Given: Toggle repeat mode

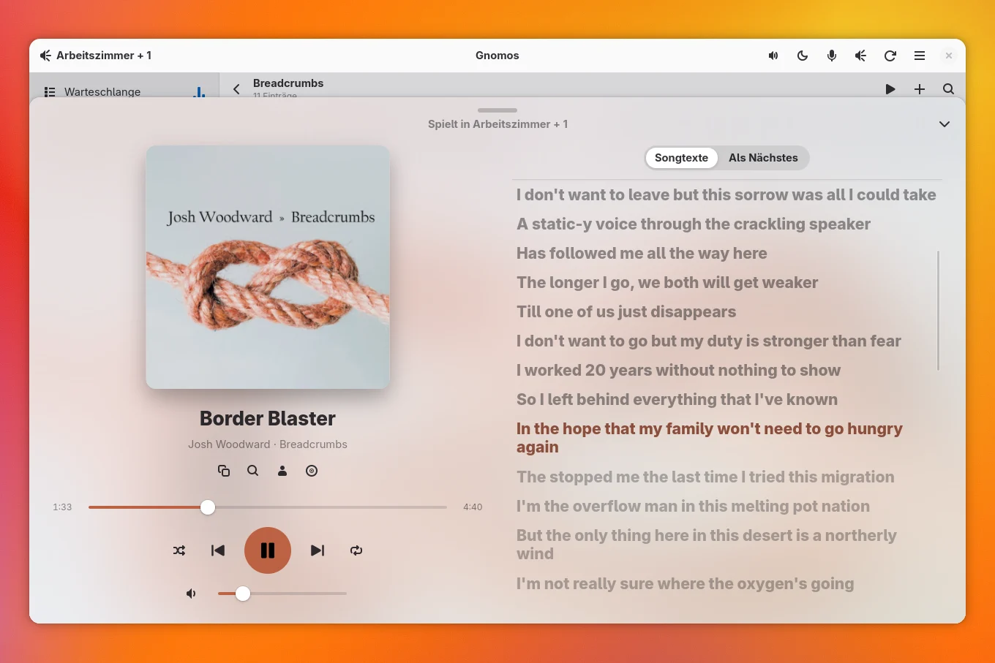Looking at the screenshot, I should [x=356, y=550].
